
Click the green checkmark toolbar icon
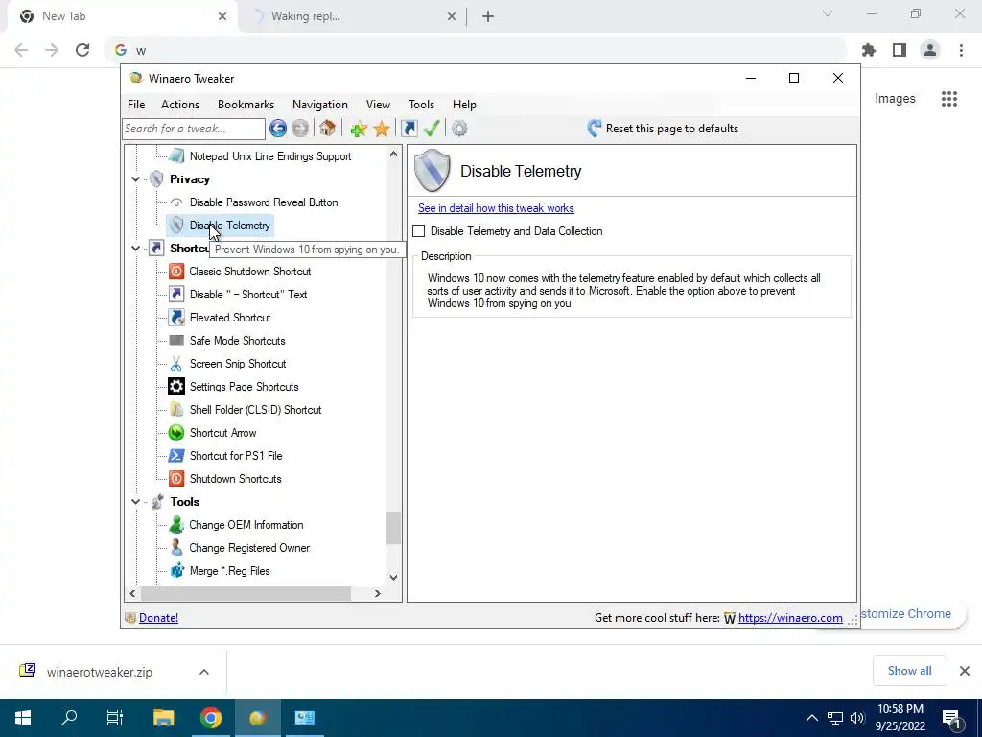pyautogui.click(x=432, y=129)
